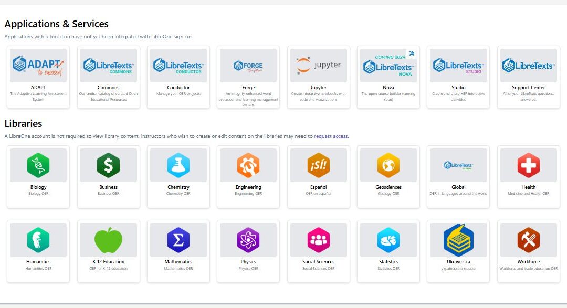Screen dimensions: 567x308
Task: Click the Business dollar sign icon
Action: (x=108, y=165)
